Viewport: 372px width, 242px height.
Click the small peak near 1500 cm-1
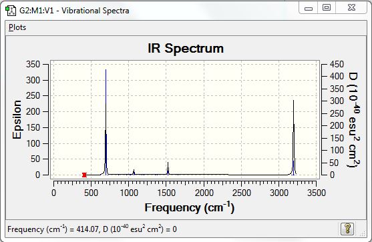coord(168,169)
